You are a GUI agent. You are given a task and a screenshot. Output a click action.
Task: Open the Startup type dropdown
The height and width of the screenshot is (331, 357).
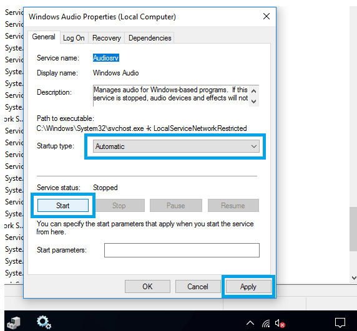coord(176,146)
